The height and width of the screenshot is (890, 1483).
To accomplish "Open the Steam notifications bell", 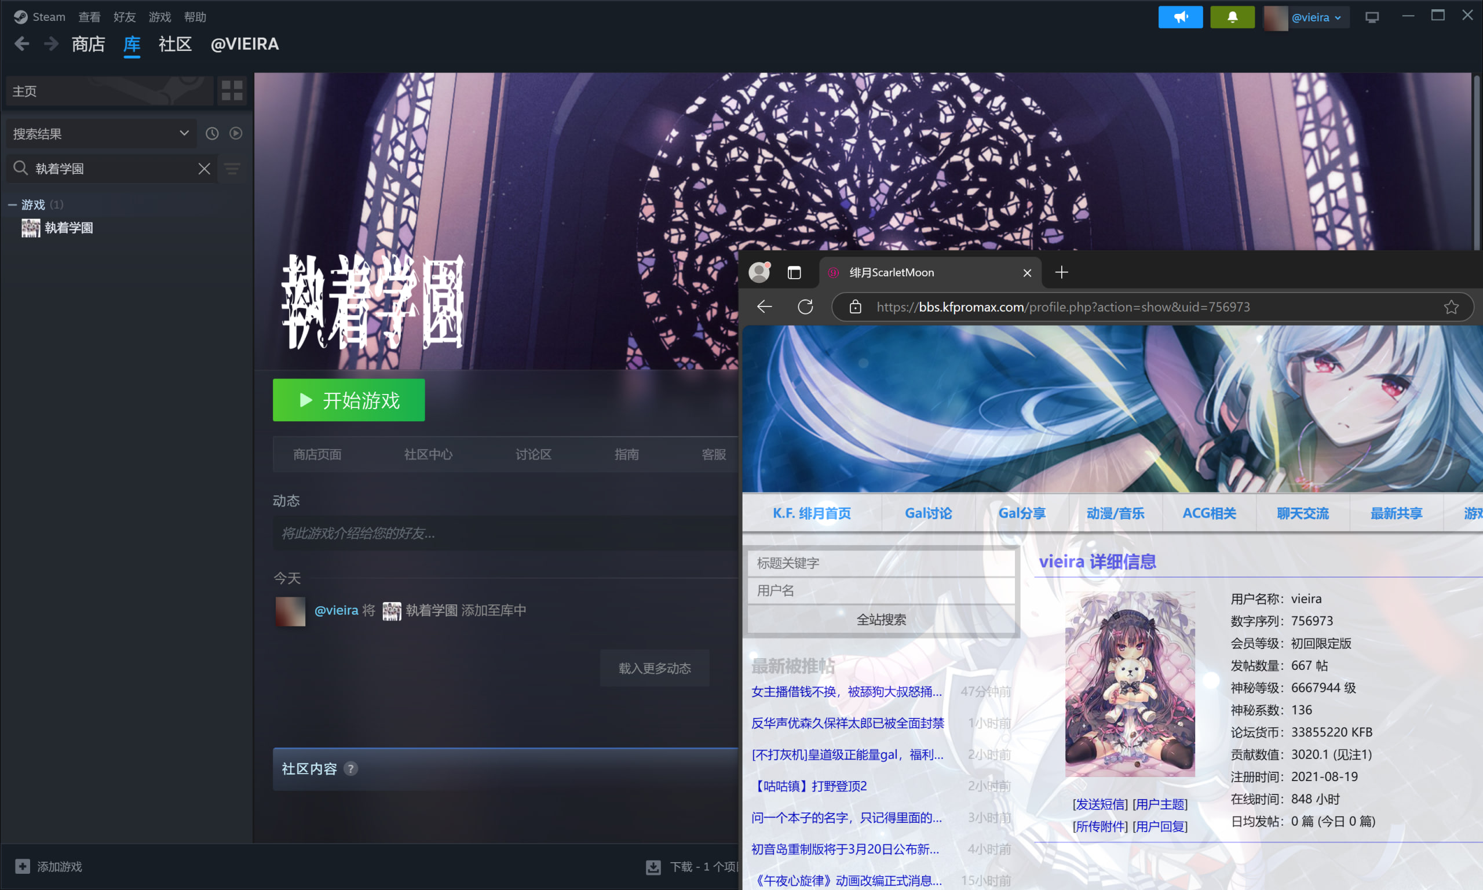I will (1232, 17).
